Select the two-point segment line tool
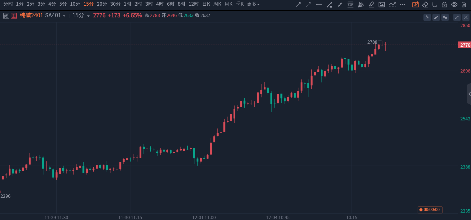The height and width of the screenshot is (220, 471). click(x=340, y=4)
